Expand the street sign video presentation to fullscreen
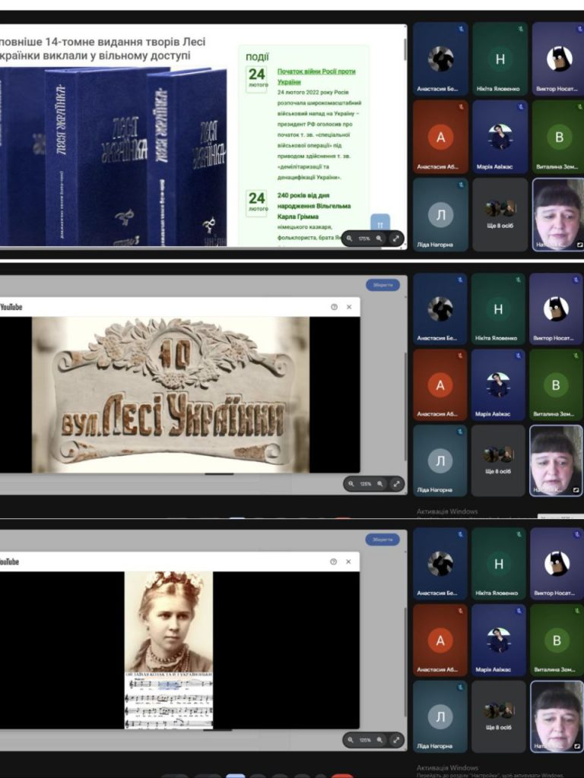Image resolution: width=584 pixels, height=778 pixels. pyautogui.click(x=396, y=484)
